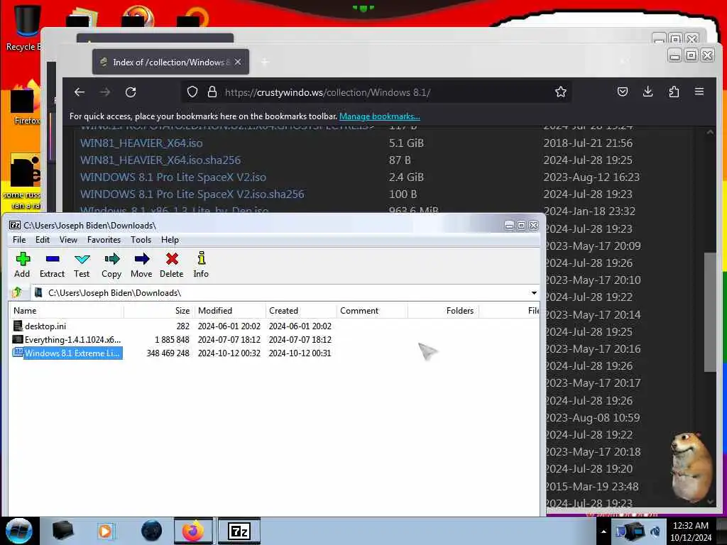Click the forward arrow in Firefox

[105, 92]
